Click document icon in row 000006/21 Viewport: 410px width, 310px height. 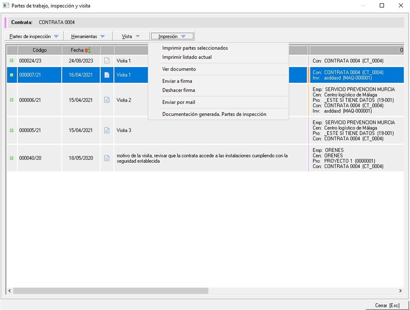tap(107, 100)
